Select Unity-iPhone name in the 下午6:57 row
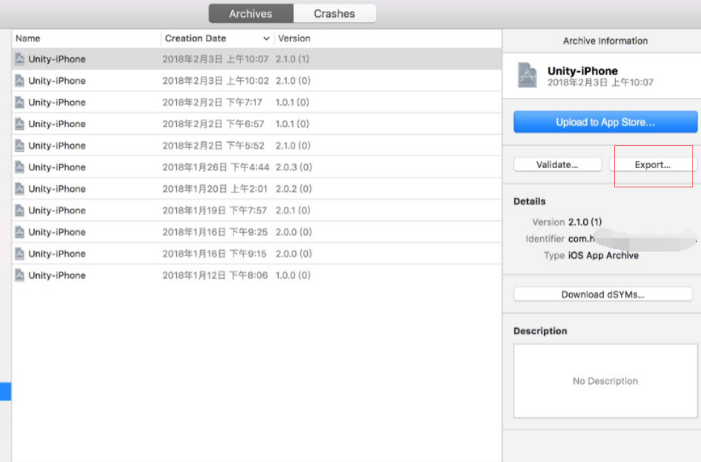The width and height of the screenshot is (701, 462). (x=57, y=124)
